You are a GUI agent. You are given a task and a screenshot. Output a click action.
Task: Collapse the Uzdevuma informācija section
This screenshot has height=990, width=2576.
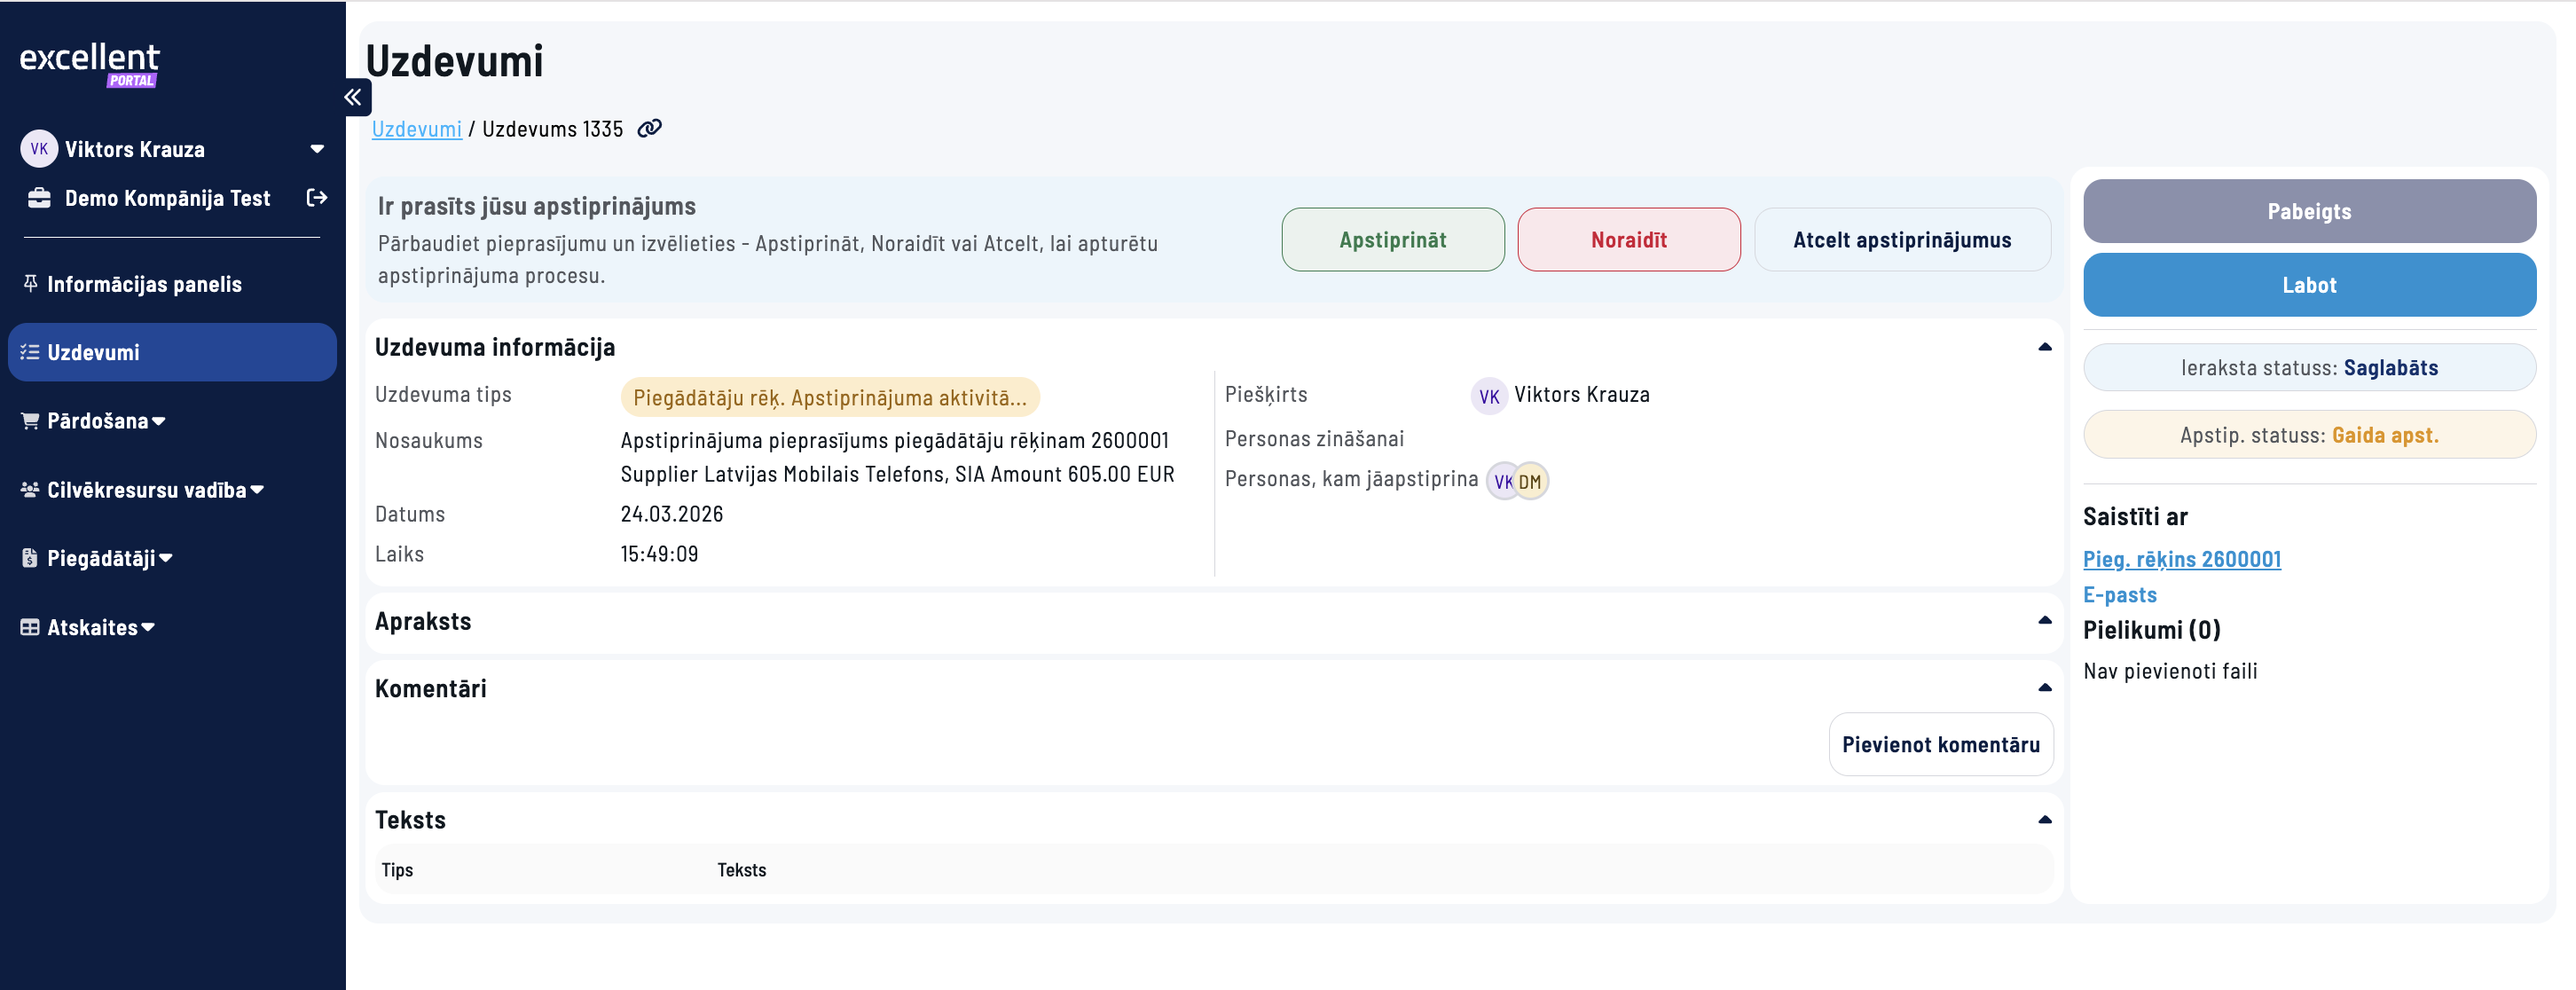2044,347
